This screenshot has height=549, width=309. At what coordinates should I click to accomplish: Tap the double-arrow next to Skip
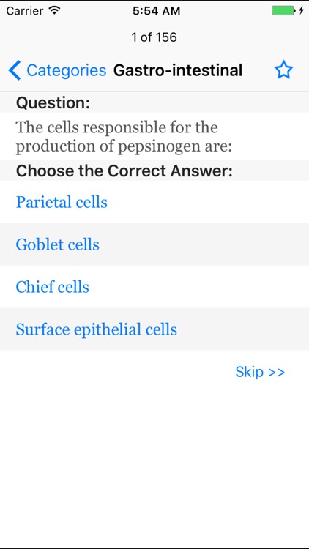tap(277, 372)
